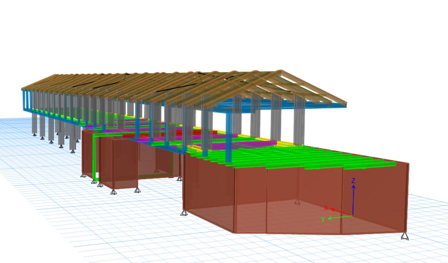Viewport: 448px width, 263px height.
Task: Select the pinned support at far-right wall corner
Action: pos(404,236)
